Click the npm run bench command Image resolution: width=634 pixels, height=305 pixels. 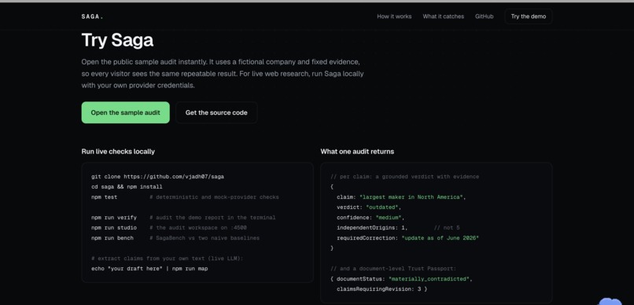click(x=112, y=238)
